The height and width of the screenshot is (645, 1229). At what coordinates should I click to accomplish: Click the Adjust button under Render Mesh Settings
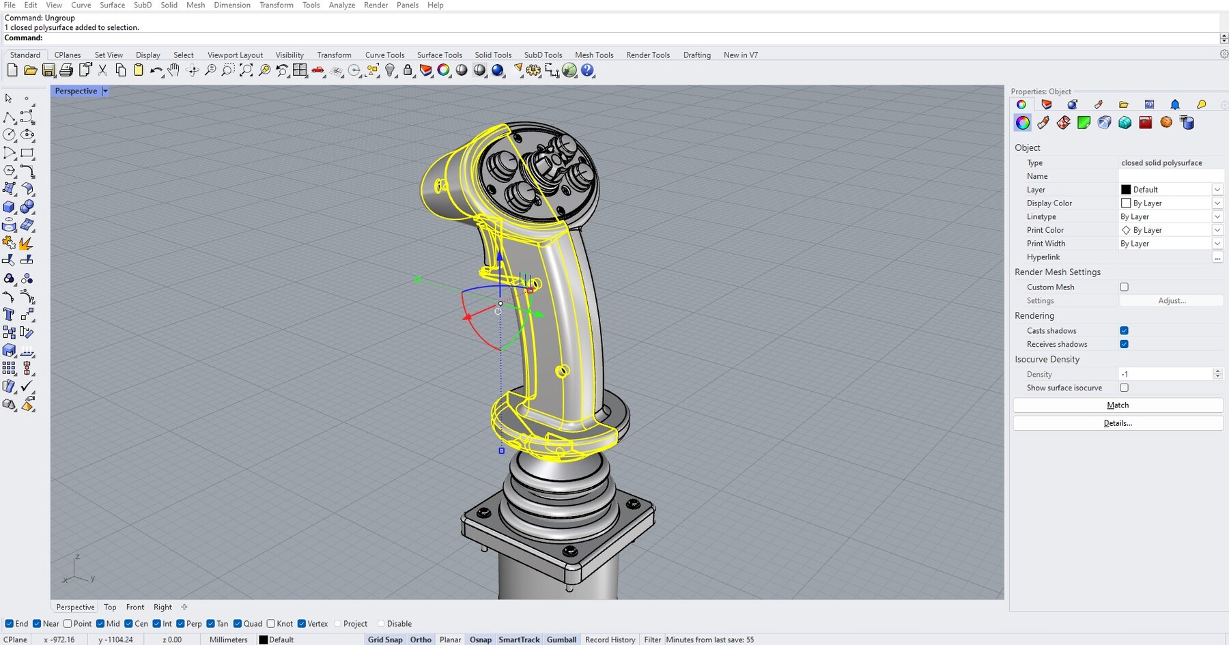coord(1172,300)
